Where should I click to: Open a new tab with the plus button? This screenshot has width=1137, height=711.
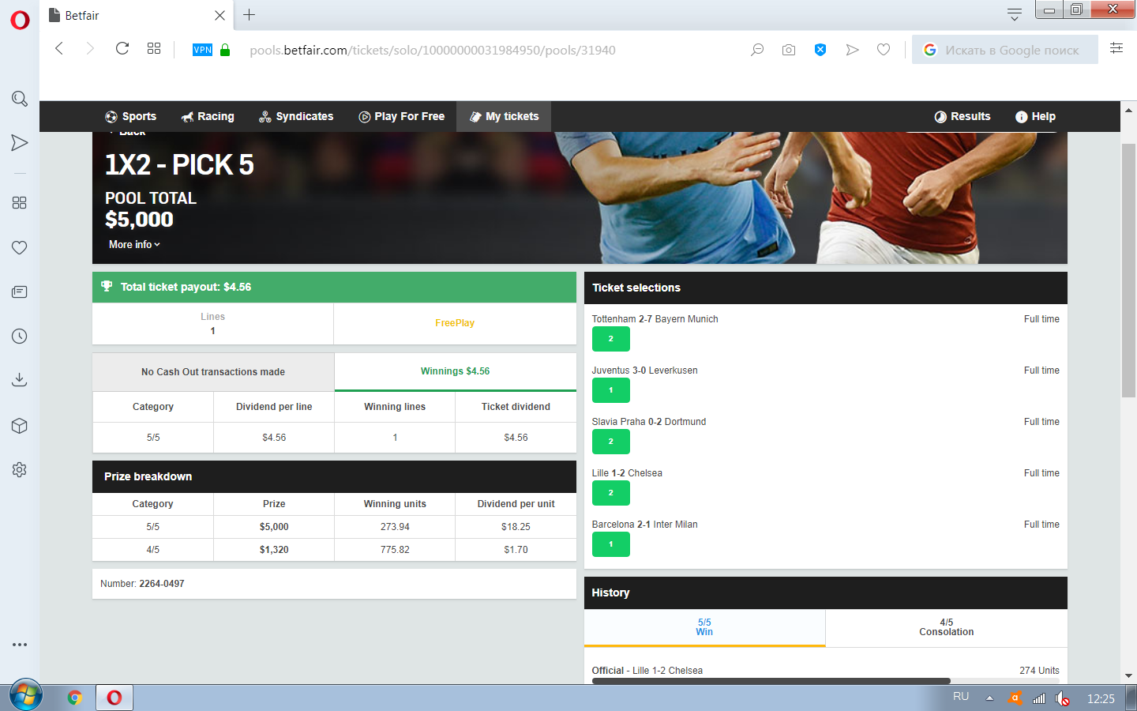[x=249, y=15]
